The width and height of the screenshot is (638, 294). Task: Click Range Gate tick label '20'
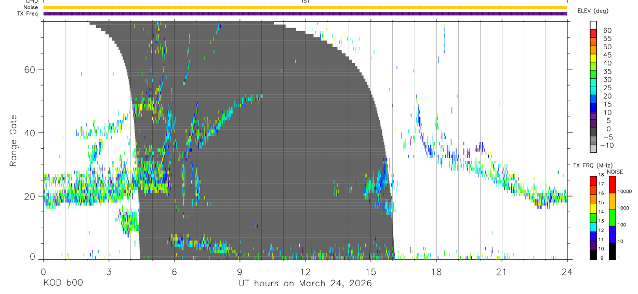pos(31,197)
